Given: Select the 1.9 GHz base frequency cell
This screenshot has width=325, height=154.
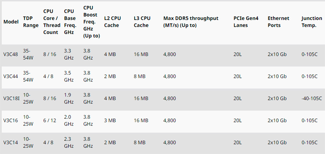Looking at the screenshot, I should [x=69, y=98].
